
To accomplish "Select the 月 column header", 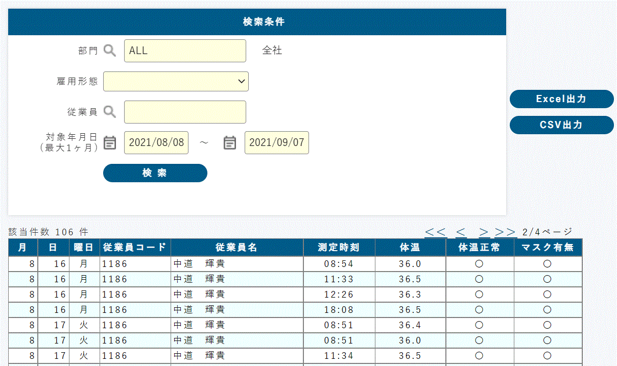I will point(23,248).
